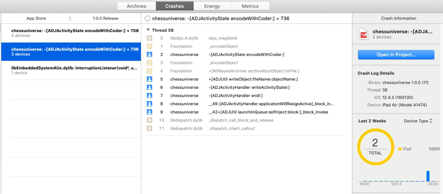Click the iPad Air (Model A1474) value
The height and width of the screenshot is (194, 443).
pos(405,105)
